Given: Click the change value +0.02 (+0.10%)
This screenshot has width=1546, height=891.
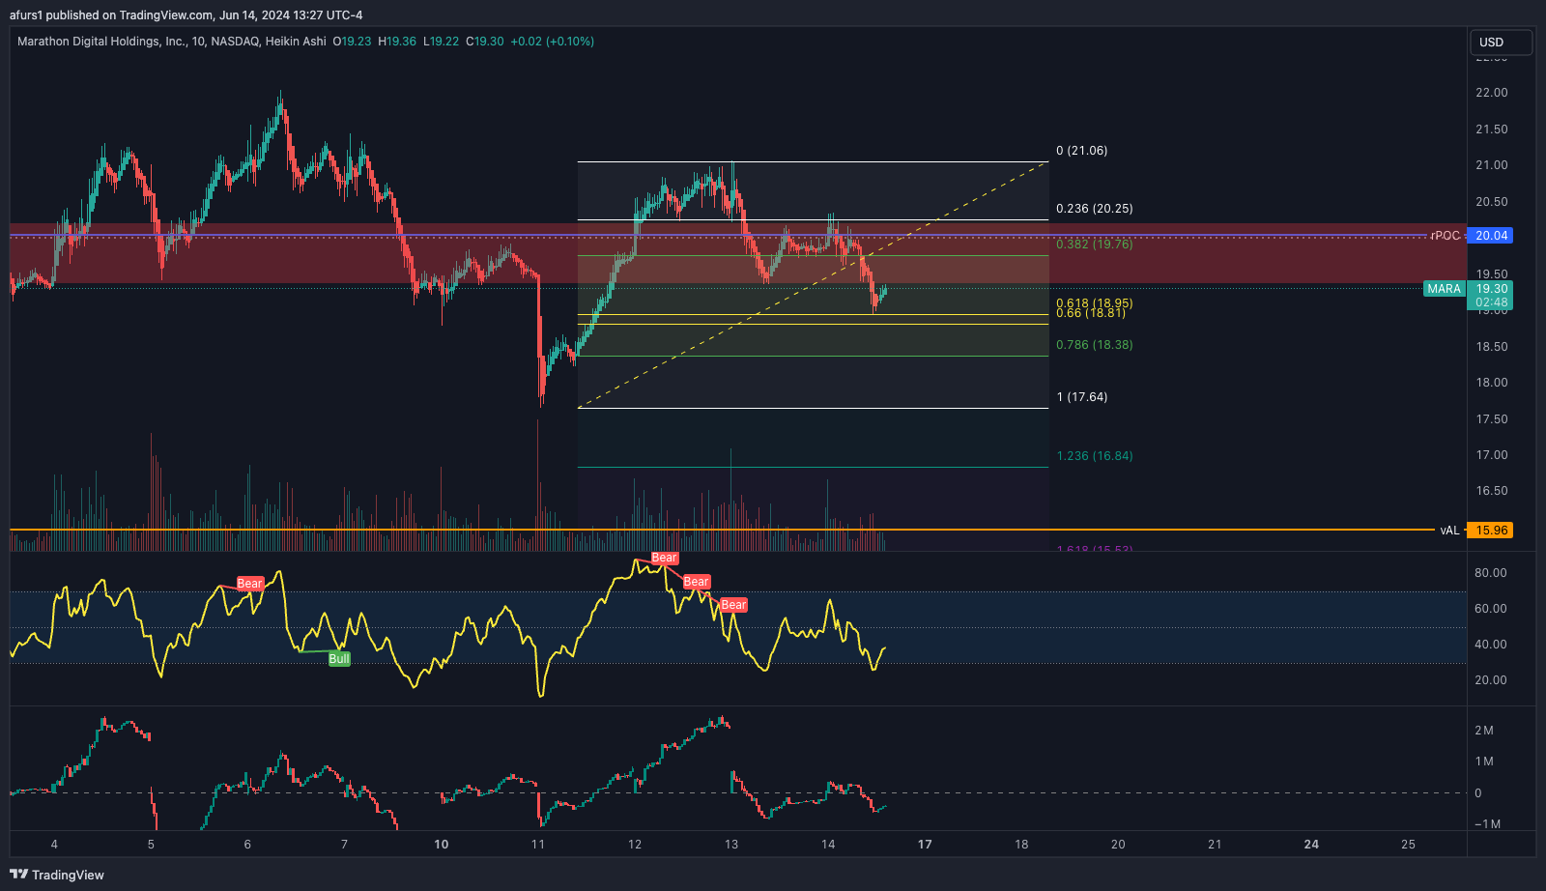Looking at the screenshot, I should (553, 42).
